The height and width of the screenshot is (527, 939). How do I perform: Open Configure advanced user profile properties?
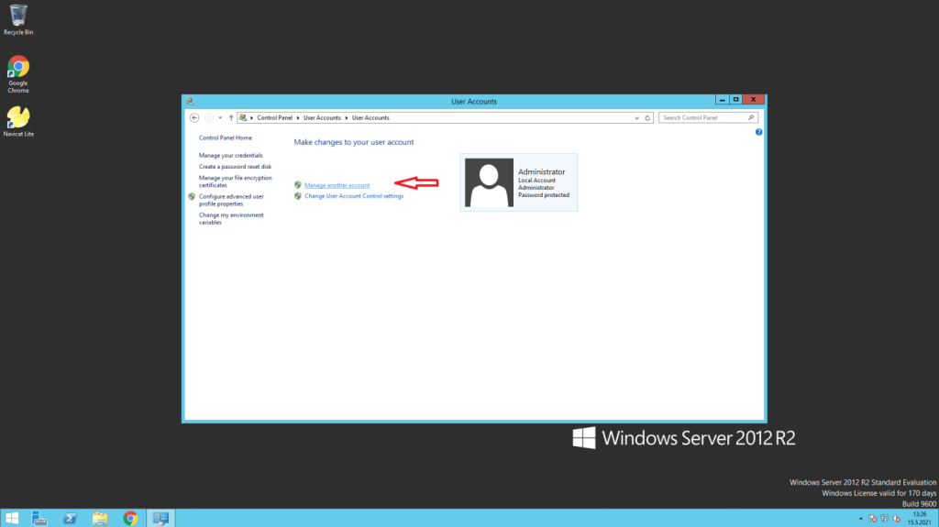point(231,200)
